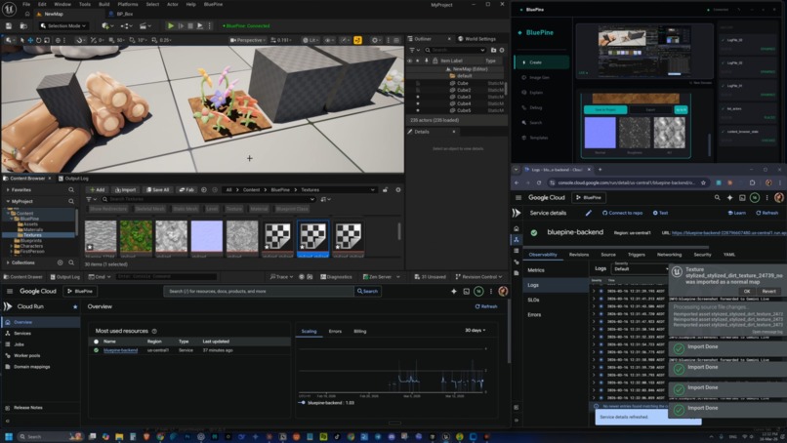The height and width of the screenshot is (443, 787).
Task: Toggle visibility of Cube4 in Outliner
Action: (418, 103)
